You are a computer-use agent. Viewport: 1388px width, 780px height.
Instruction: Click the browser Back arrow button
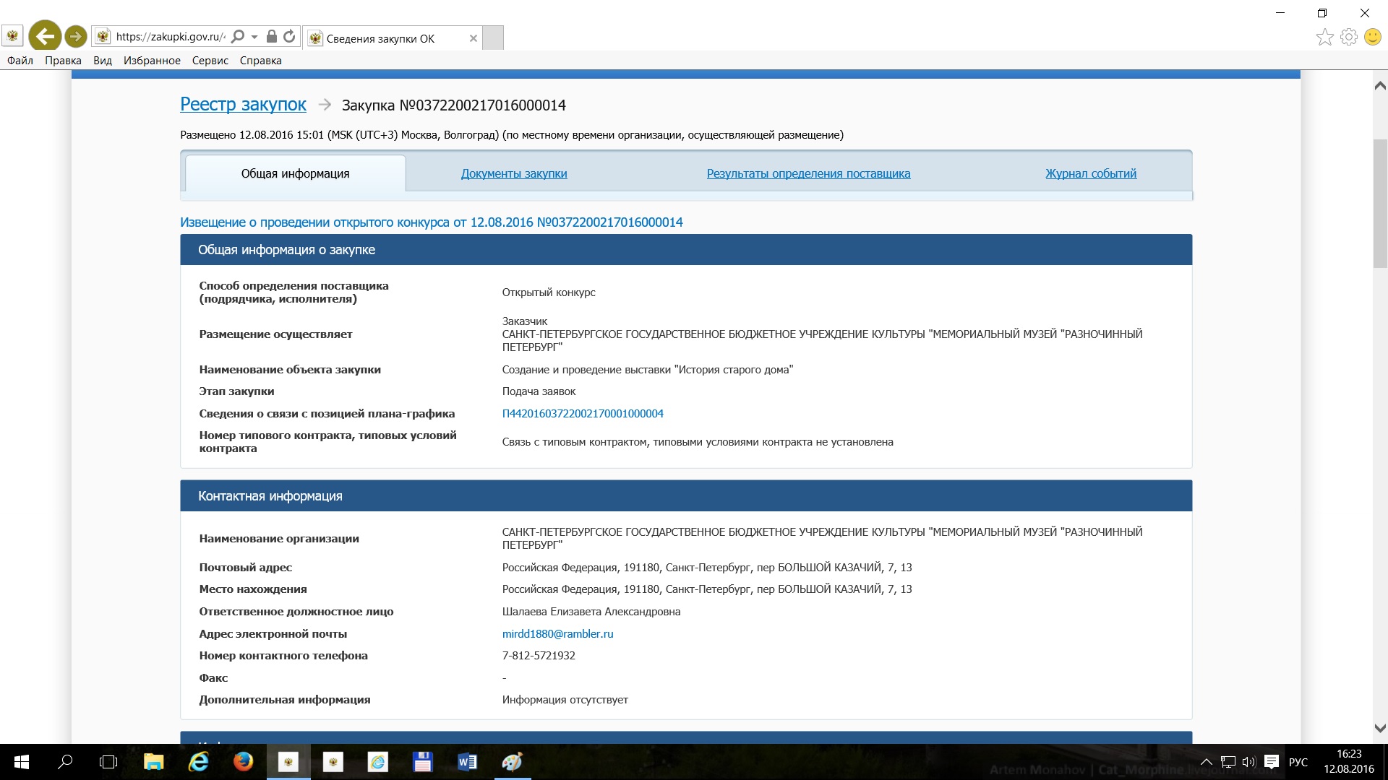click(45, 36)
